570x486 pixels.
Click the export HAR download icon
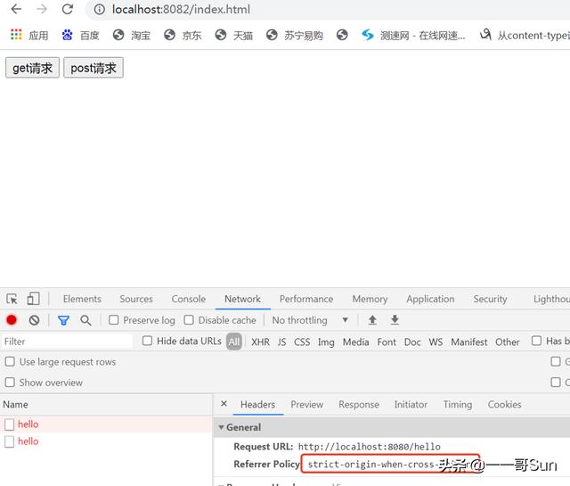[395, 320]
